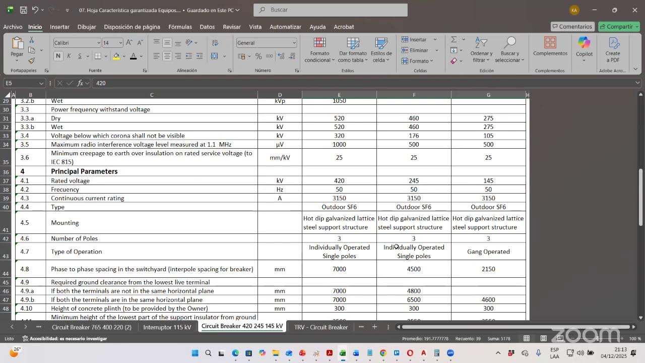This screenshot has width=645, height=363.
Task: Apply percent style with the % icon
Action: point(259,56)
